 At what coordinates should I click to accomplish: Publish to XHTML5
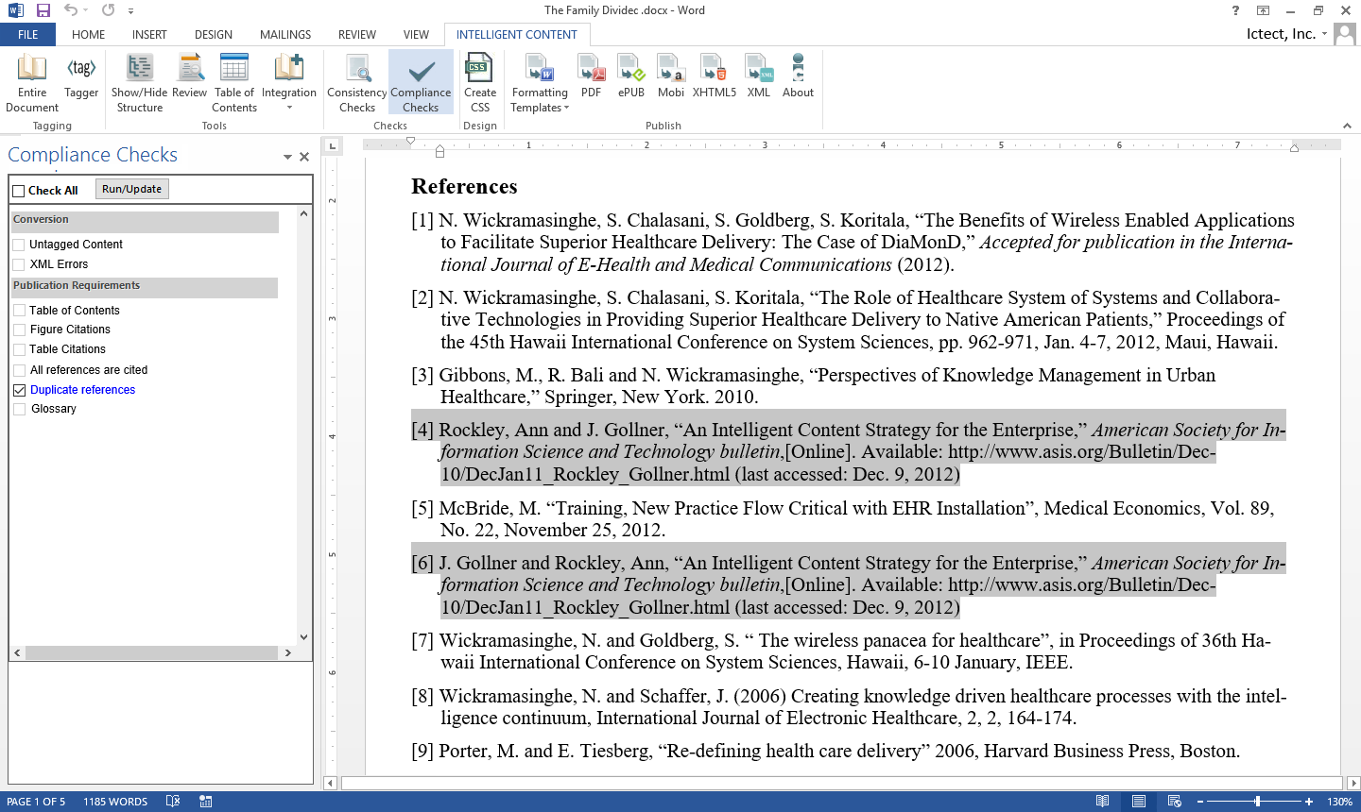point(715,76)
